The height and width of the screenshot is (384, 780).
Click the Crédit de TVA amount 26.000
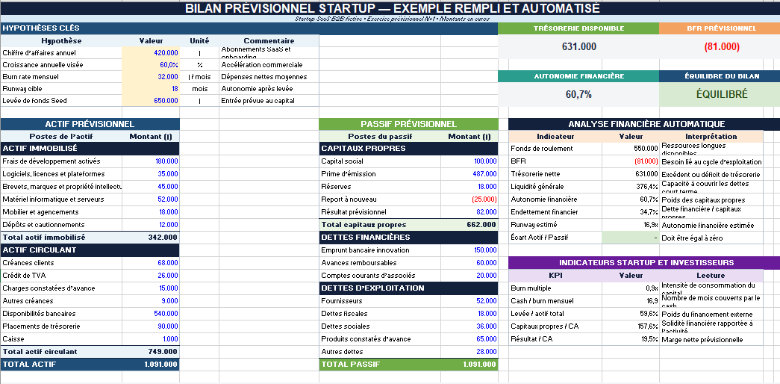tap(150, 276)
